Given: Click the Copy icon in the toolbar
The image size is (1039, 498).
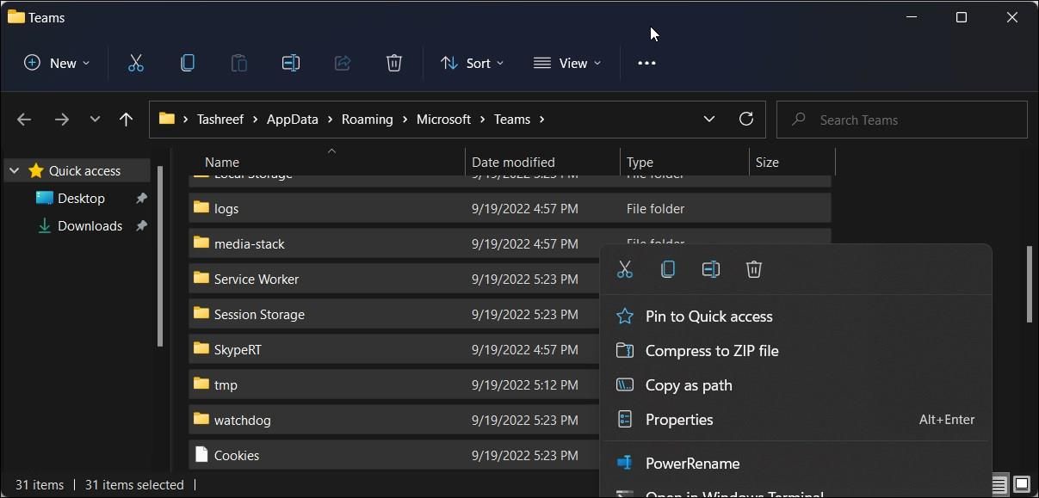Looking at the screenshot, I should click(x=187, y=62).
